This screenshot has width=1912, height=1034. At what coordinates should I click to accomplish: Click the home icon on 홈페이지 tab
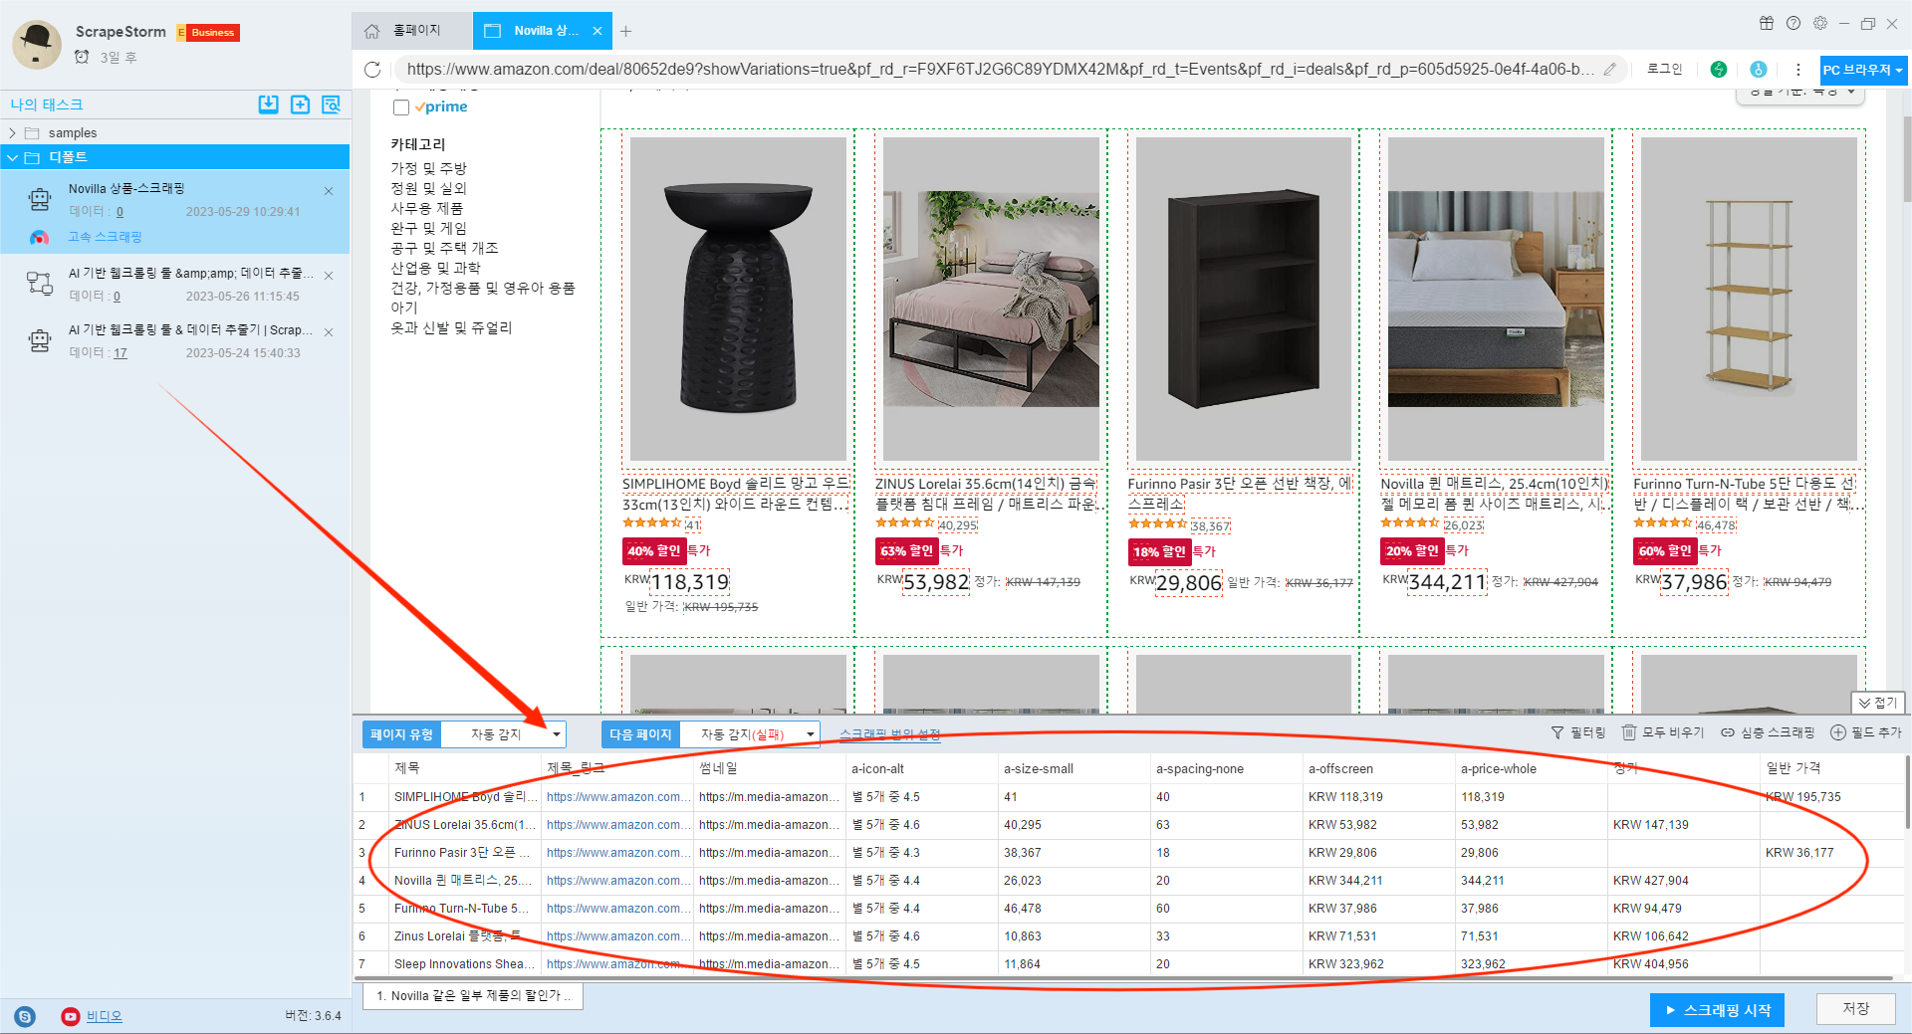372,31
